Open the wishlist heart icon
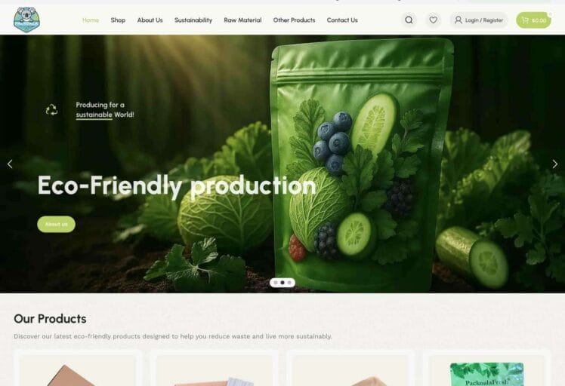 coord(433,20)
